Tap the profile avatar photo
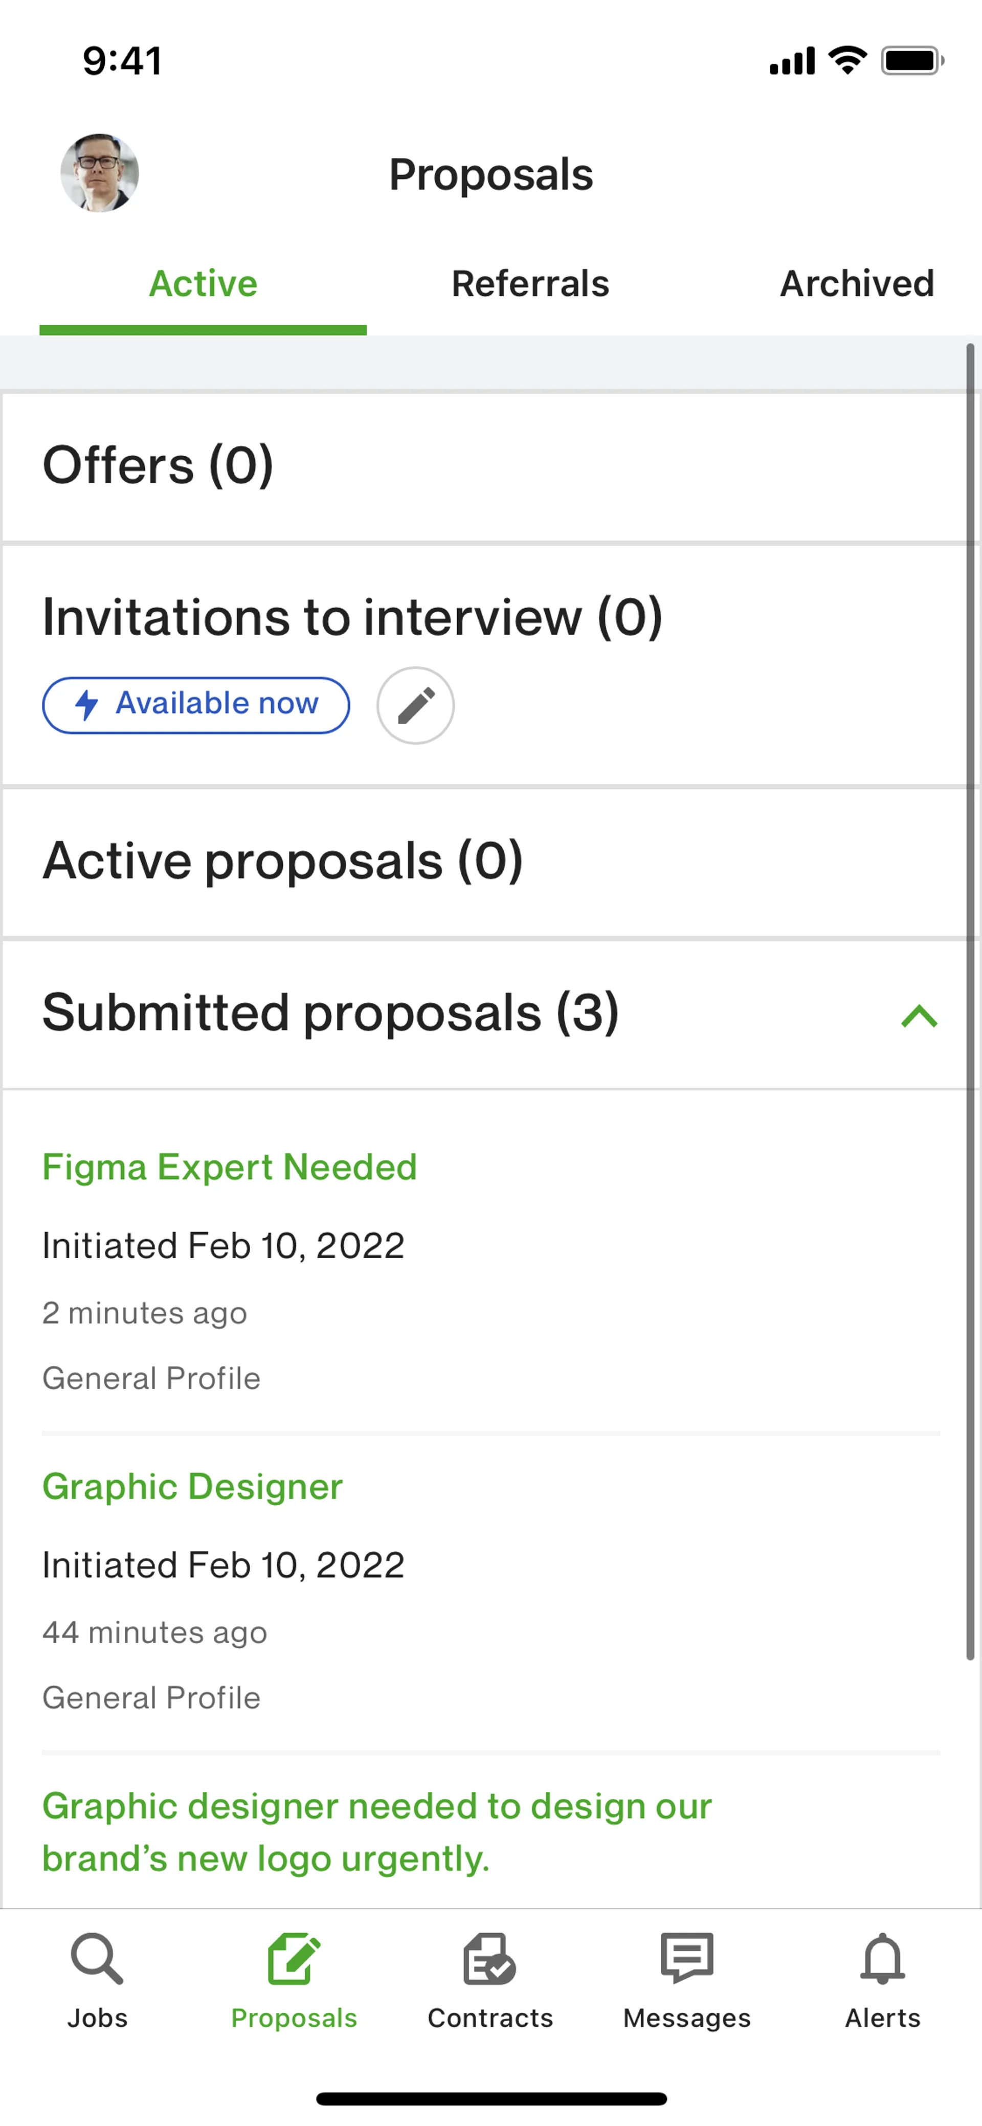 (100, 173)
